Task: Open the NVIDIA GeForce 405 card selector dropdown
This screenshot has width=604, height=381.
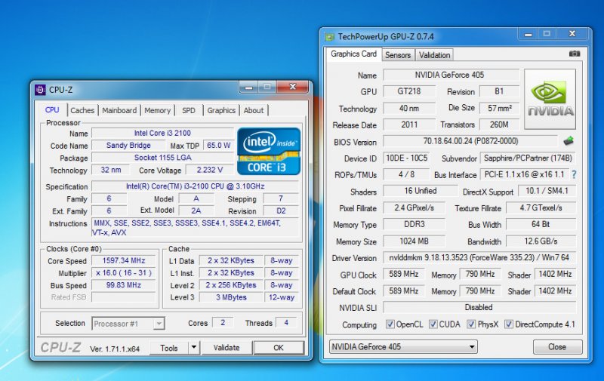Action: [x=403, y=347]
